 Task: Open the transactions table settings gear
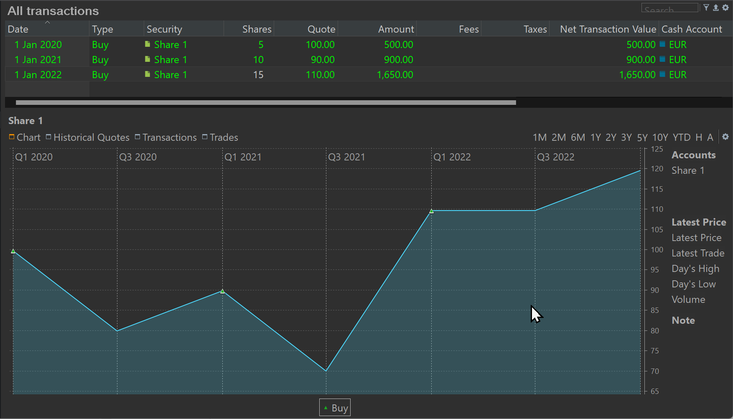click(725, 8)
